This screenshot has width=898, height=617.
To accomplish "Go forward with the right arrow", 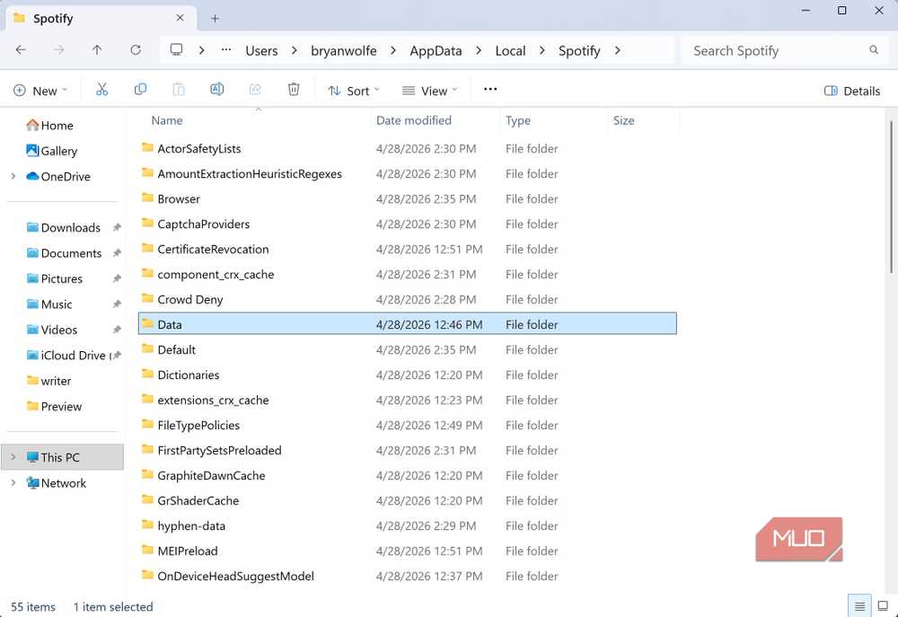I will pyautogui.click(x=59, y=49).
